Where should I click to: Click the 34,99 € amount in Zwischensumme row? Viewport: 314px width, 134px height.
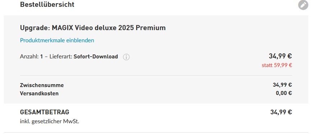[282, 85]
